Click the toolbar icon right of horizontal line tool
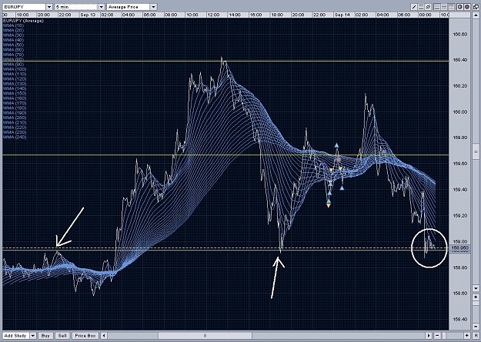Viewport: 481px width, 342px height. (x=428, y=7)
